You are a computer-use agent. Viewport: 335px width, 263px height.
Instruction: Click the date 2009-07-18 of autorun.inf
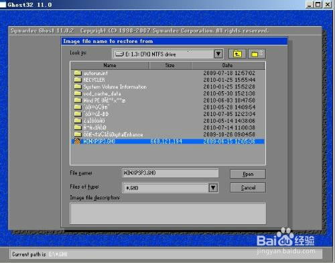(229, 73)
